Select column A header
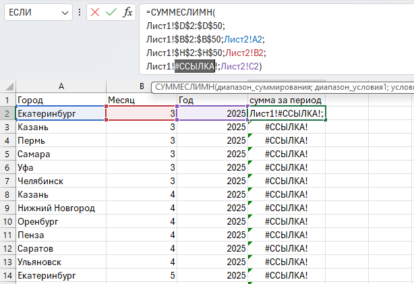 (61, 86)
